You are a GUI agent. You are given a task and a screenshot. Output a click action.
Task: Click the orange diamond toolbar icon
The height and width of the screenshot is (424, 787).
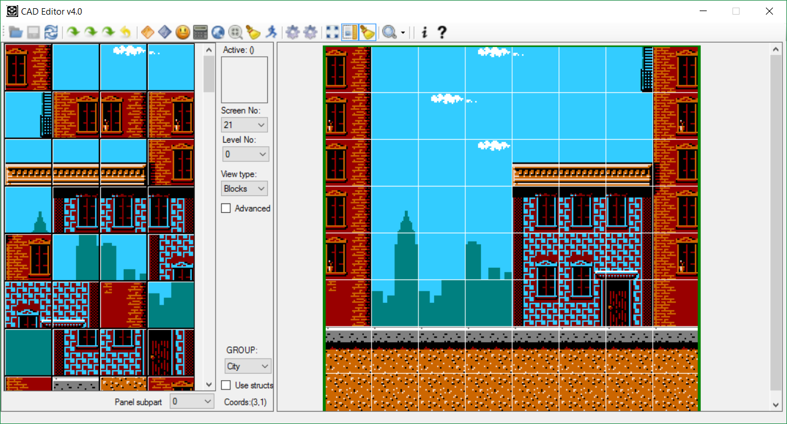pos(148,32)
